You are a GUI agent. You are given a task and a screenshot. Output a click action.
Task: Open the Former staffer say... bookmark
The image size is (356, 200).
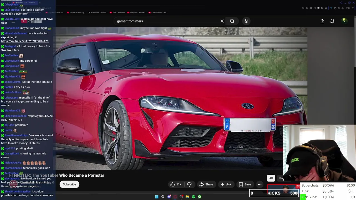(76, 12)
